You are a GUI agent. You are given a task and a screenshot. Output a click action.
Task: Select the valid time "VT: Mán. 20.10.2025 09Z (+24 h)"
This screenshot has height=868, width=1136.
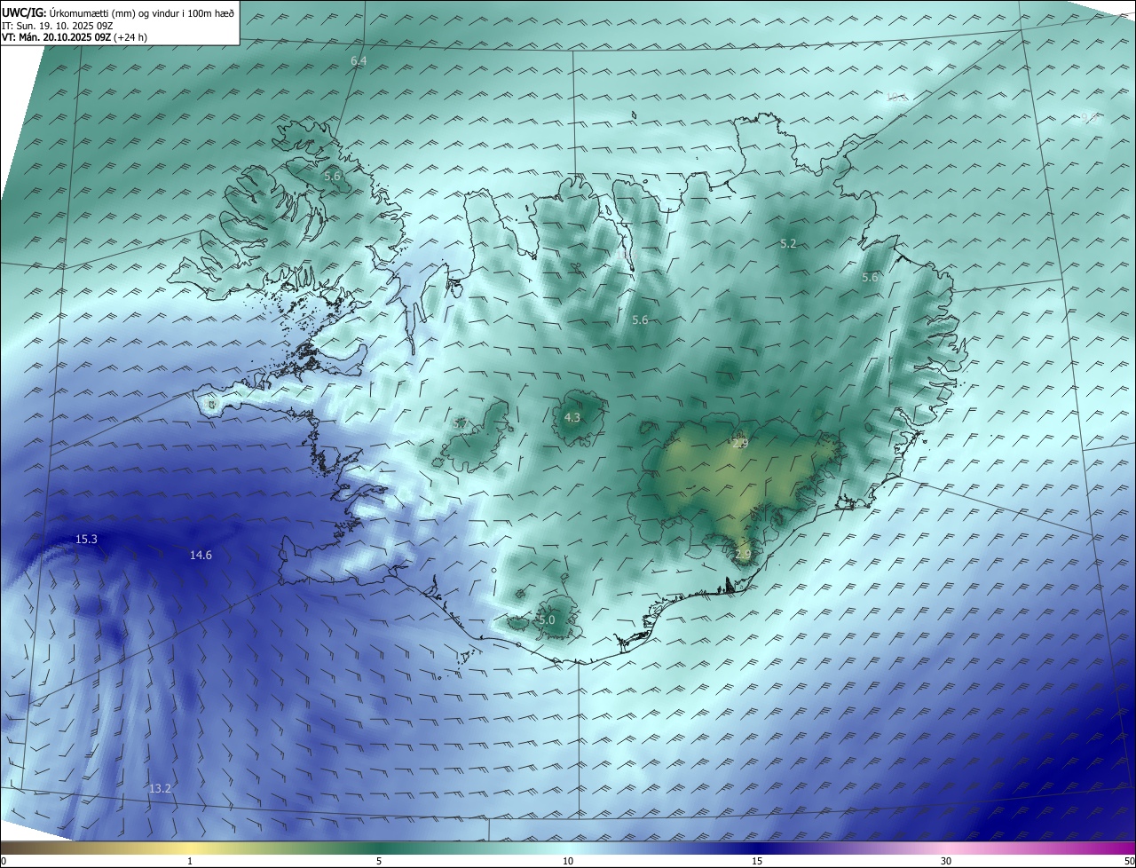pos(75,37)
